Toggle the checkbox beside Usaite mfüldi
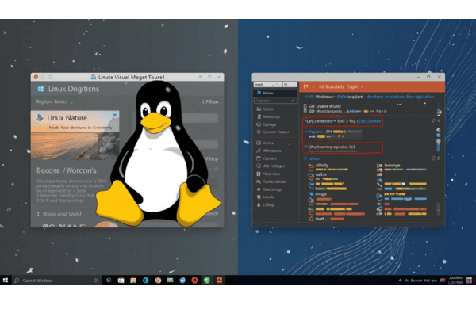This screenshot has height=317, width=476. click(305, 106)
